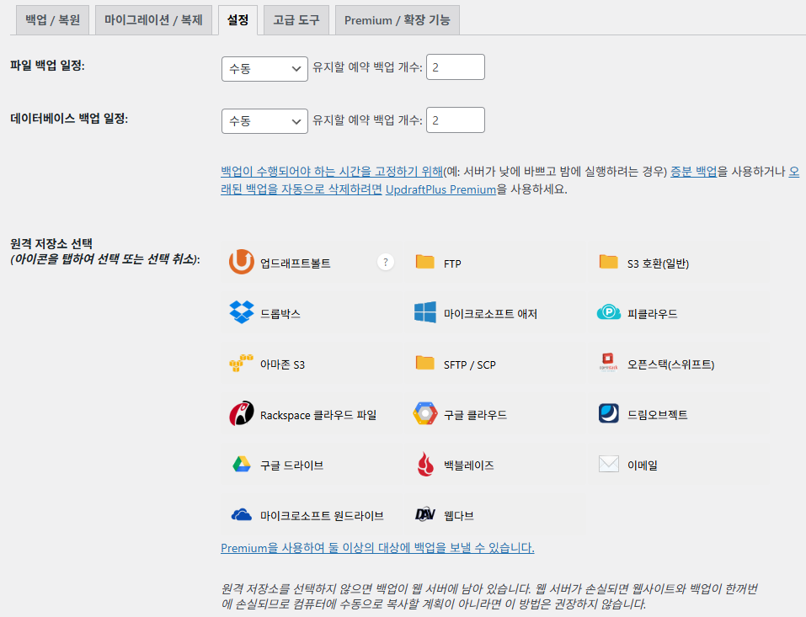Viewport: 806px width, 617px height.
Task: Select the Dropbox remote storage icon
Action: [242, 311]
